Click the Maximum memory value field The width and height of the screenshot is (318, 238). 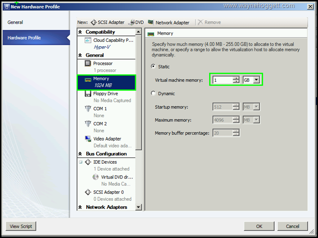(223, 120)
